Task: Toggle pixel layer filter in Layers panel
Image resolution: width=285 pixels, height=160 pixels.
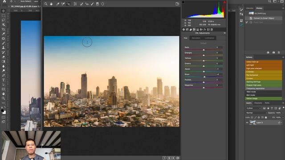Action: 264,108
